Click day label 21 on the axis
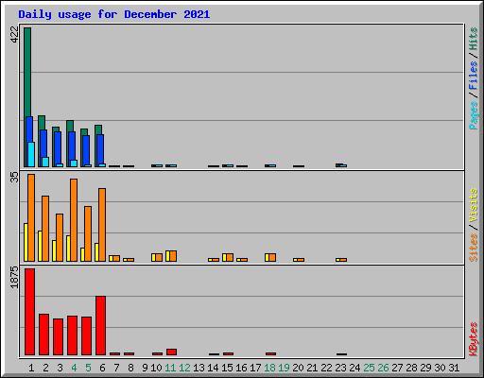Screen dimensions: 484x378 312,368
